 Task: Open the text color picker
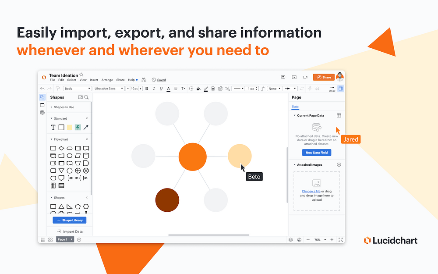[x=169, y=89]
